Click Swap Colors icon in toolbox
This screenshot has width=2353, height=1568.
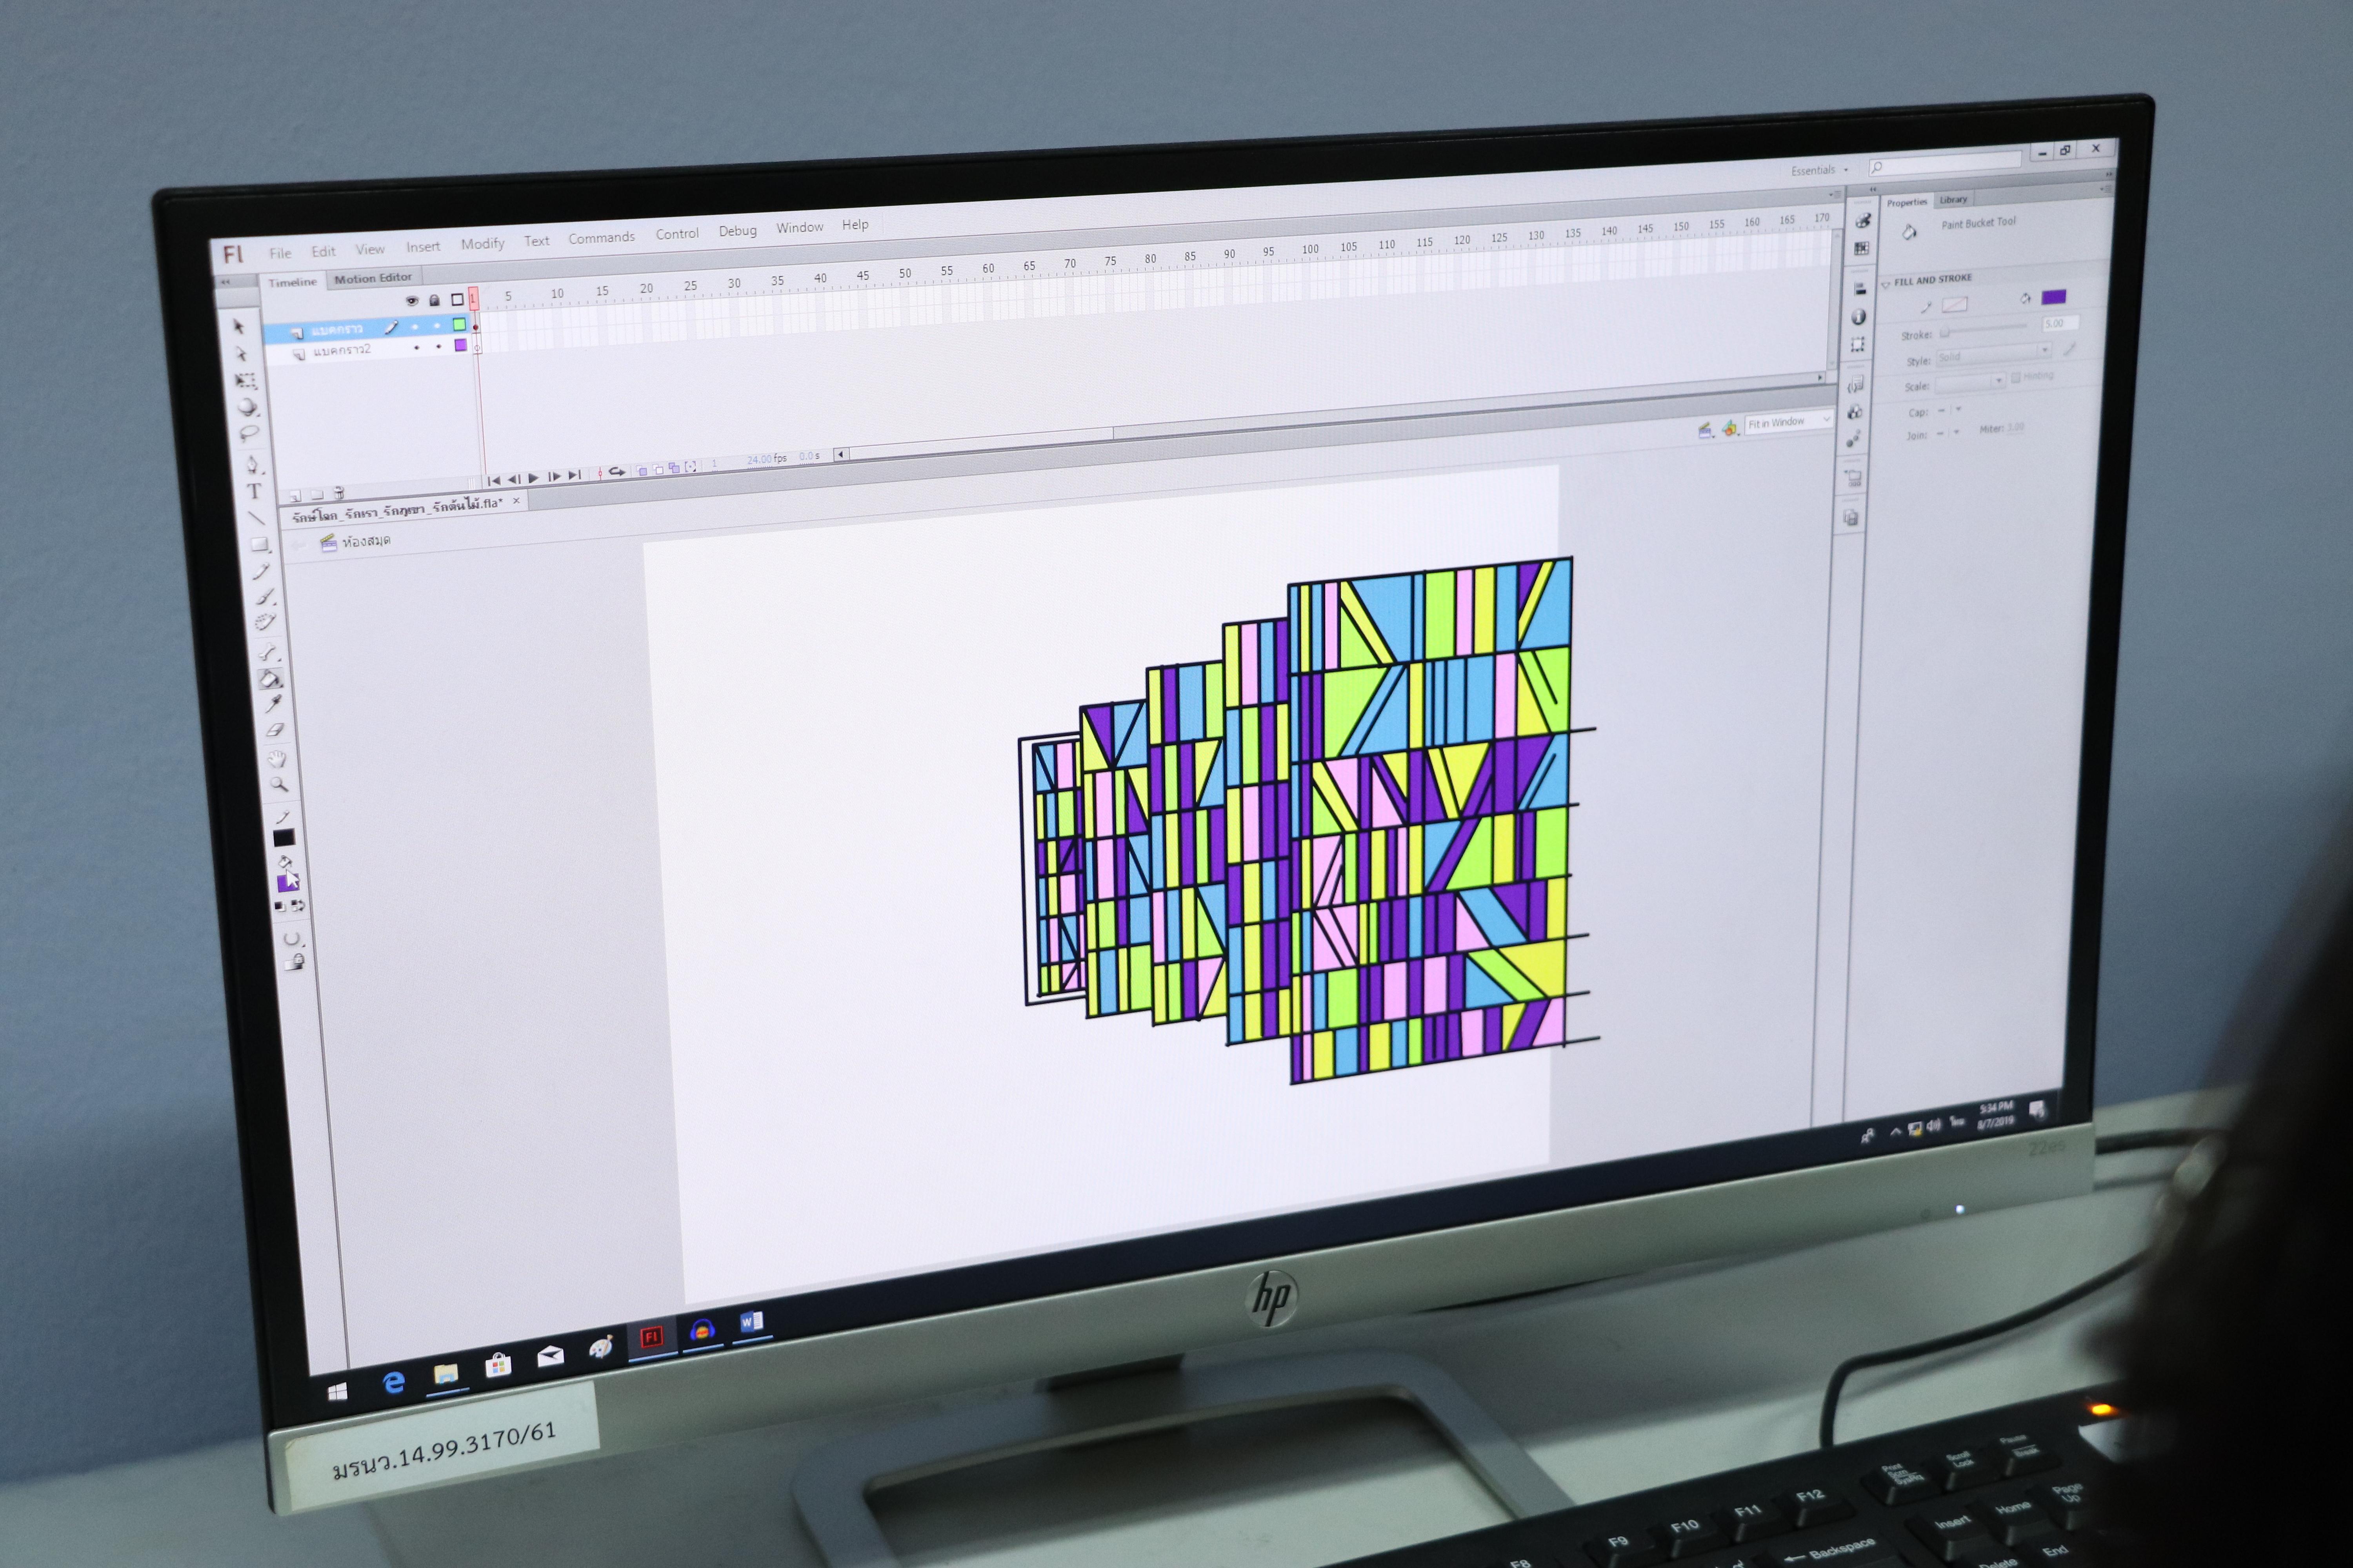pos(297,906)
